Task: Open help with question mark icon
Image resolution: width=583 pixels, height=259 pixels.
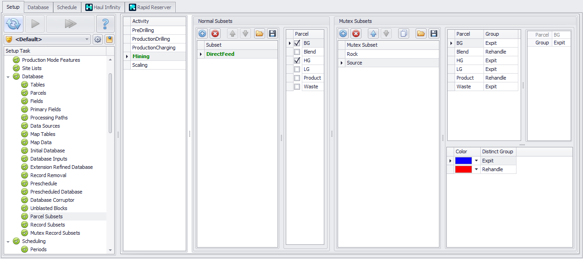Action: (105, 24)
